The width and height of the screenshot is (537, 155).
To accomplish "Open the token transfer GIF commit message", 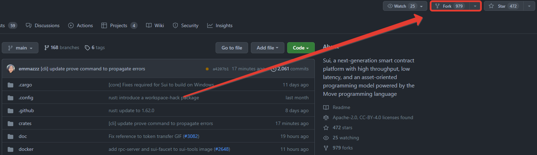I will click(145, 136).
